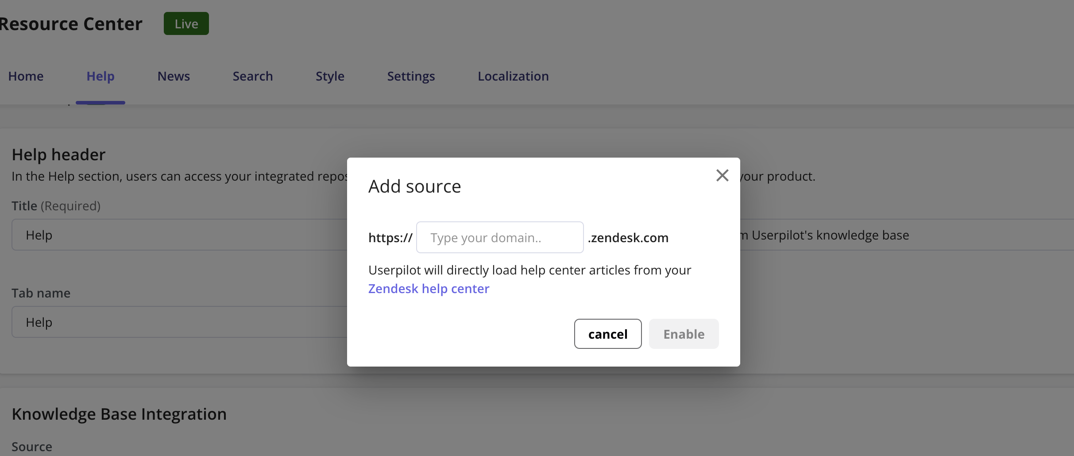Click the Zendesk domain input field
1074x456 pixels.
500,237
